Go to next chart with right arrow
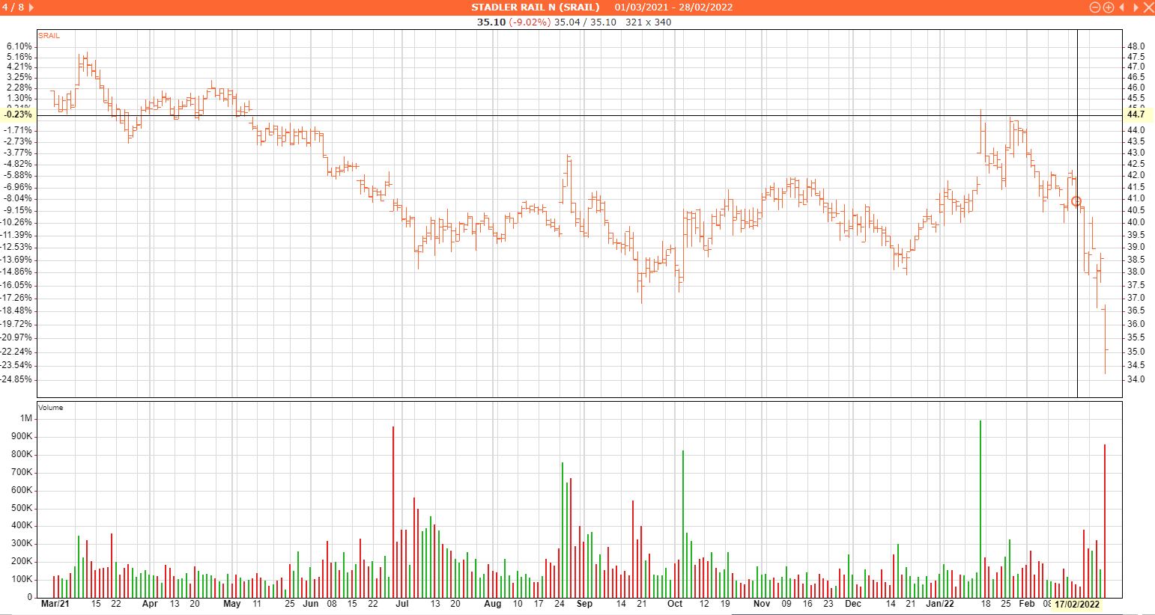 pos(1135,7)
